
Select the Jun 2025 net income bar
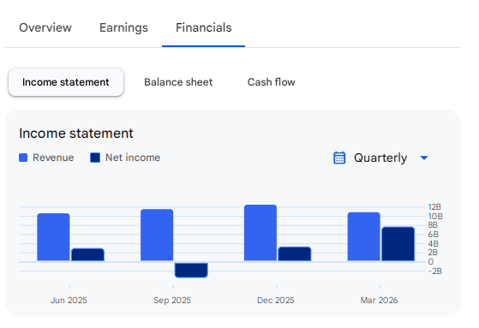[x=88, y=254]
